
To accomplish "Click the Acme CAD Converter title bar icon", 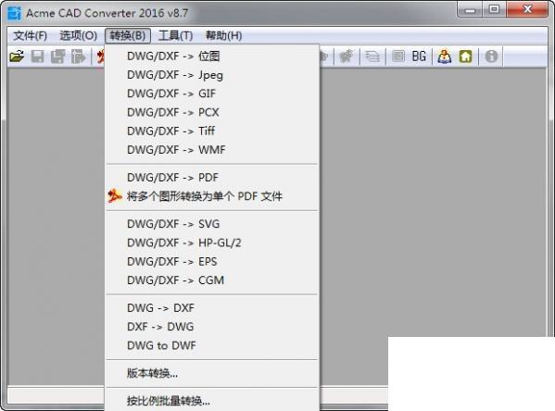I will [14, 13].
